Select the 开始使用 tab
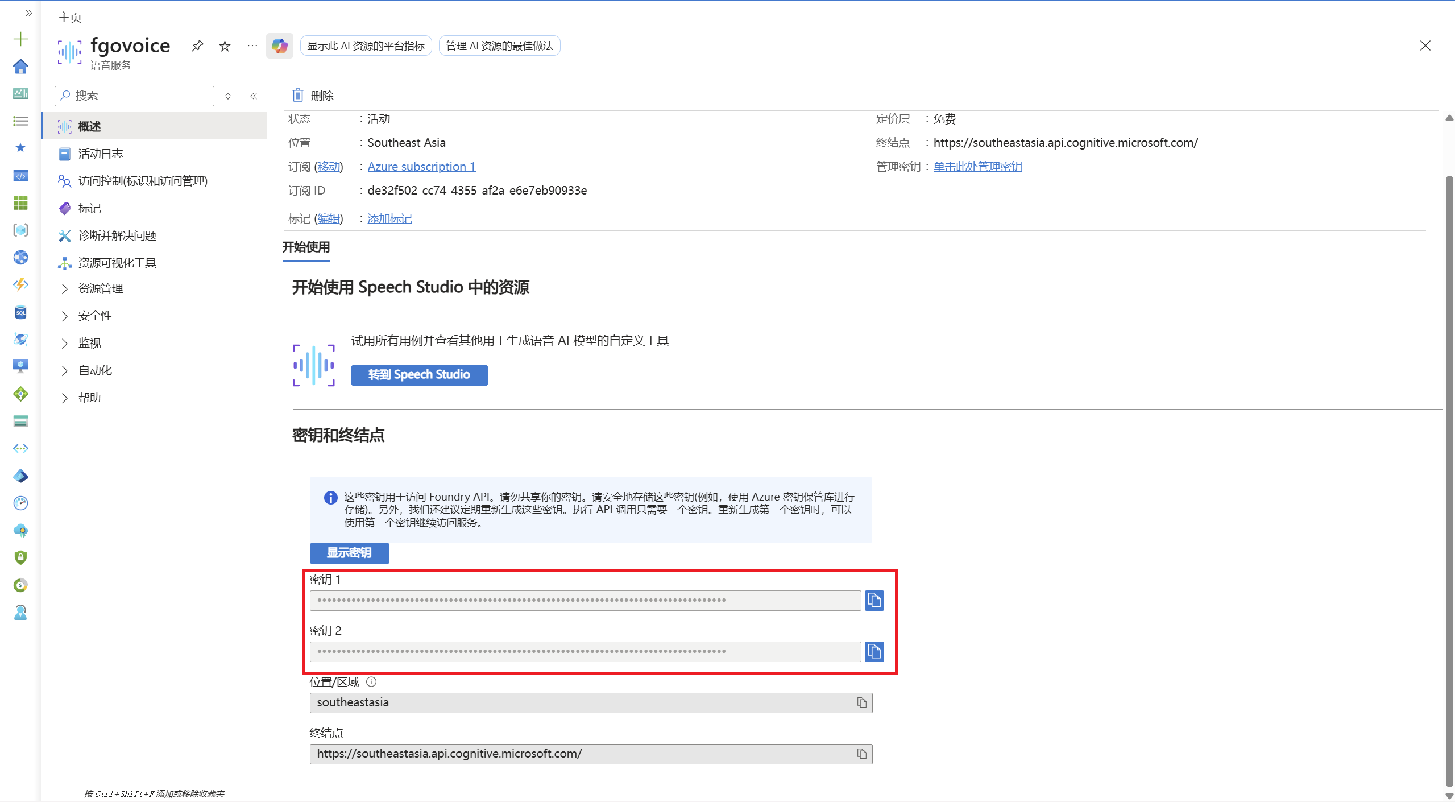 pyautogui.click(x=306, y=247)
